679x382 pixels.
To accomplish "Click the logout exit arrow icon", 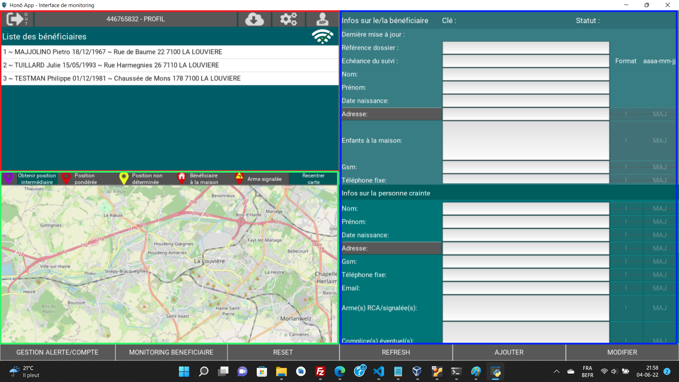I will click(17, 19).
